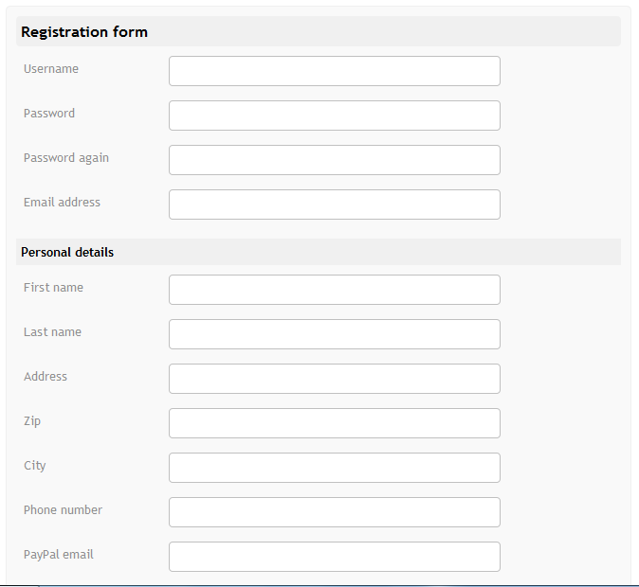The image size is (639, 587).
Task: Focus the Password text box
Action: coord(334,116)
